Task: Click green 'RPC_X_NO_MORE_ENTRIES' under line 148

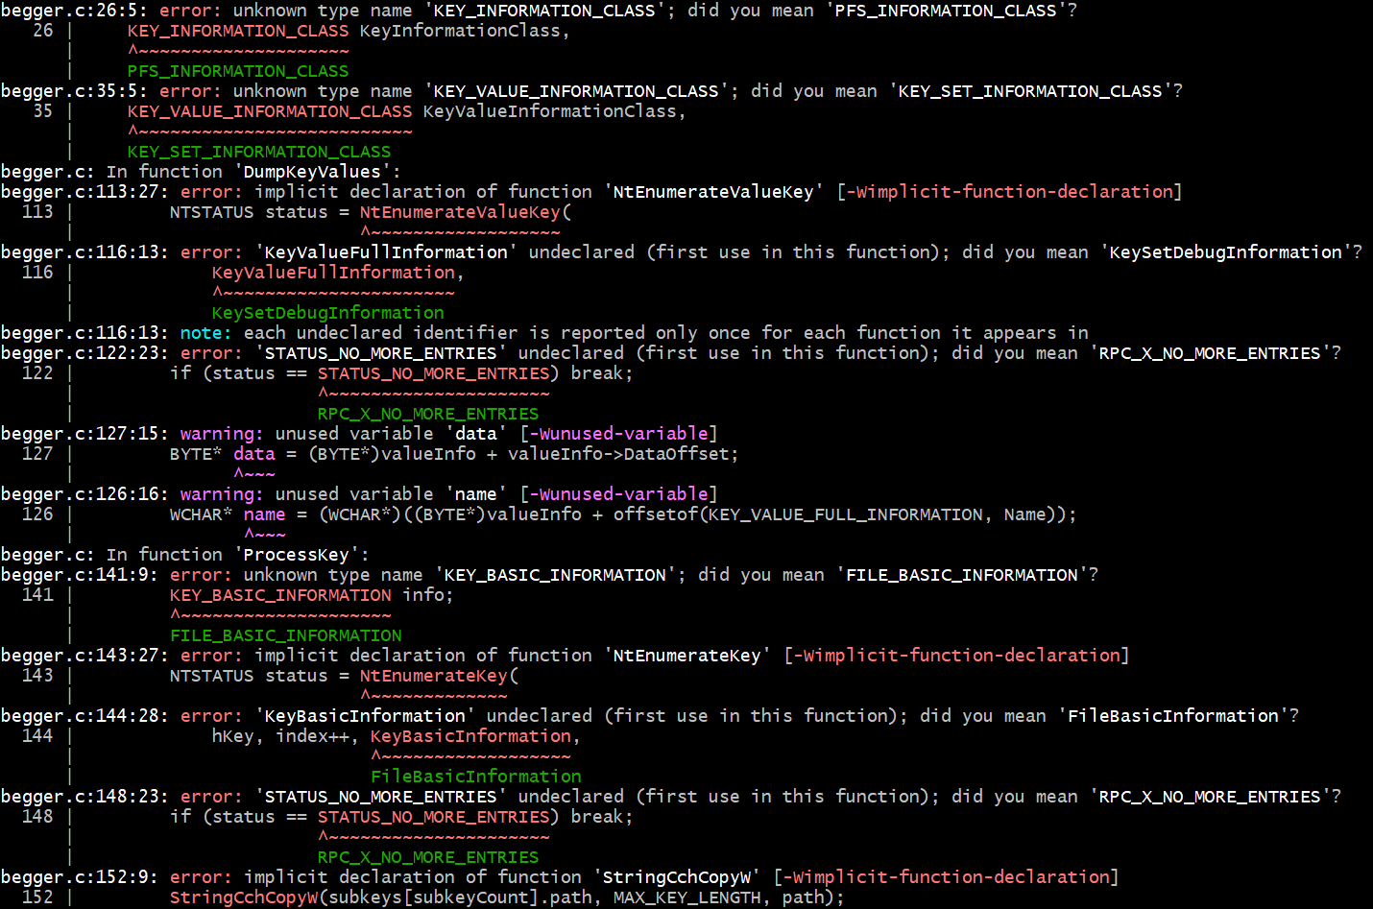Action: 428,857
